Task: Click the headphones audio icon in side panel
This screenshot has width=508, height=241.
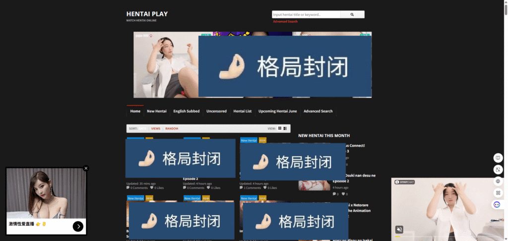Action: pyautogui.click(x=498, y=181)
